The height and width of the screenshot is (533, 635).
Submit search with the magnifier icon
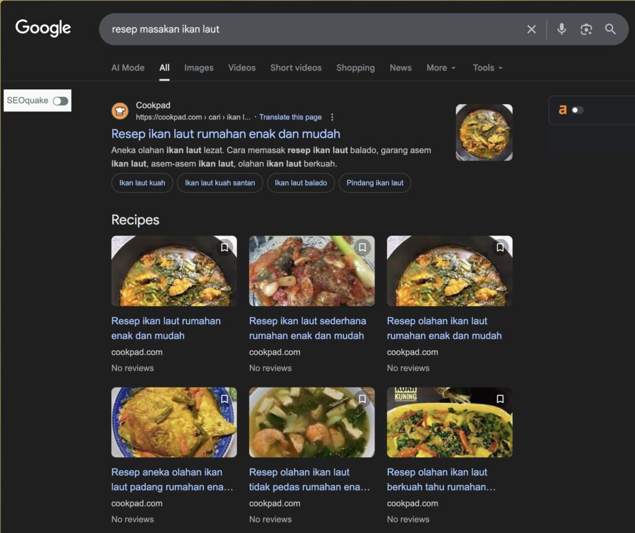(x=610, y=29)
